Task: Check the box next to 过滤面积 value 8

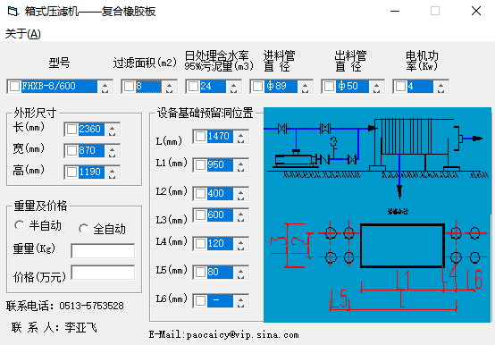Action: [x=129, y=87]
